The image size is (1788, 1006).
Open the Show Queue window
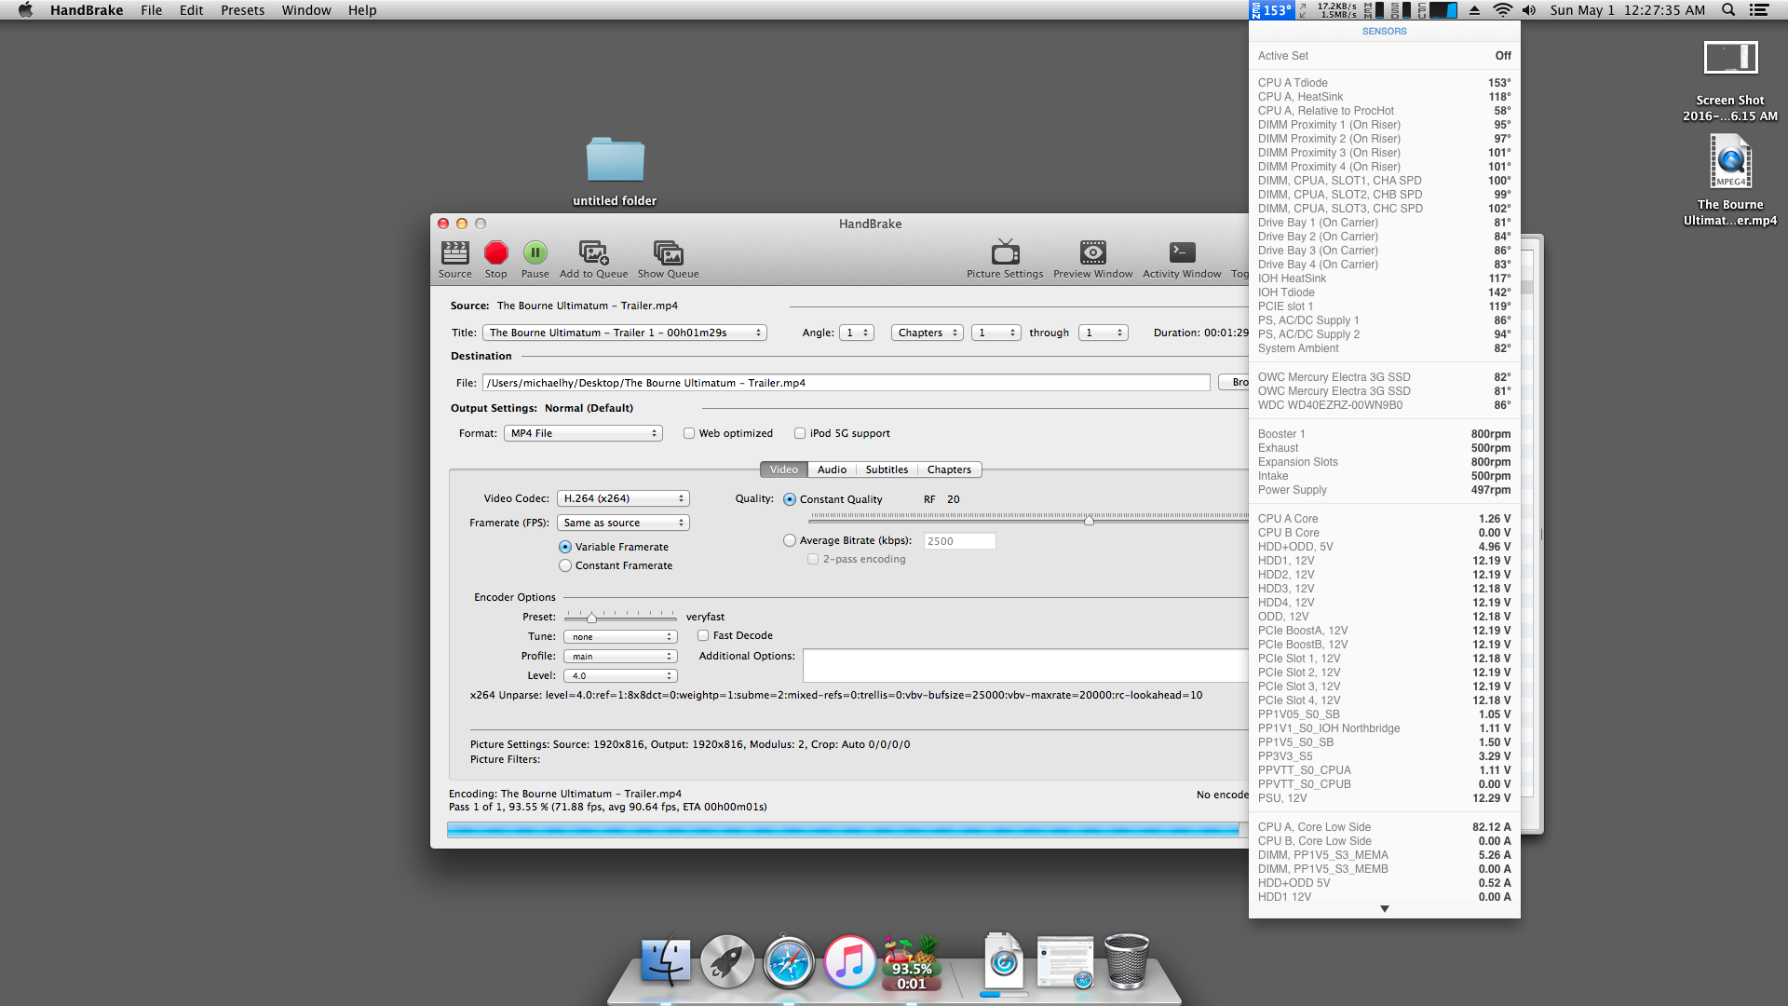point(668,259)
